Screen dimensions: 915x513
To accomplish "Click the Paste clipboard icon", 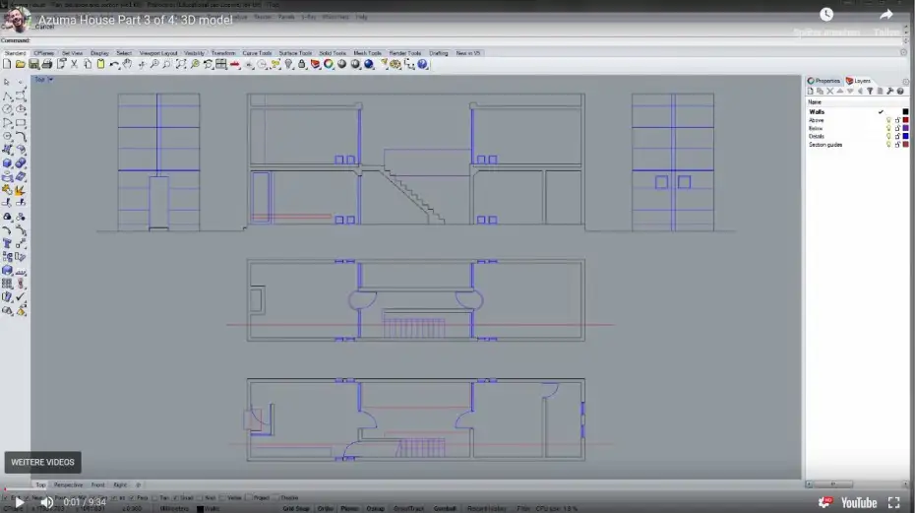I will pos(101,64).
